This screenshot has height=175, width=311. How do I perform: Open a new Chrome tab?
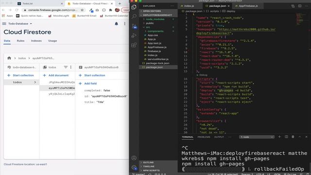120,3
